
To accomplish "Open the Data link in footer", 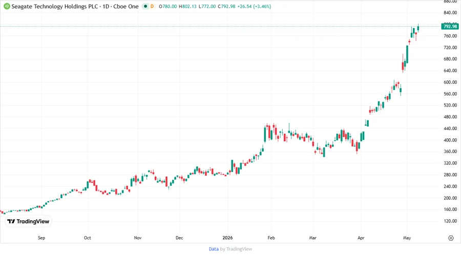I will (214, 249).
